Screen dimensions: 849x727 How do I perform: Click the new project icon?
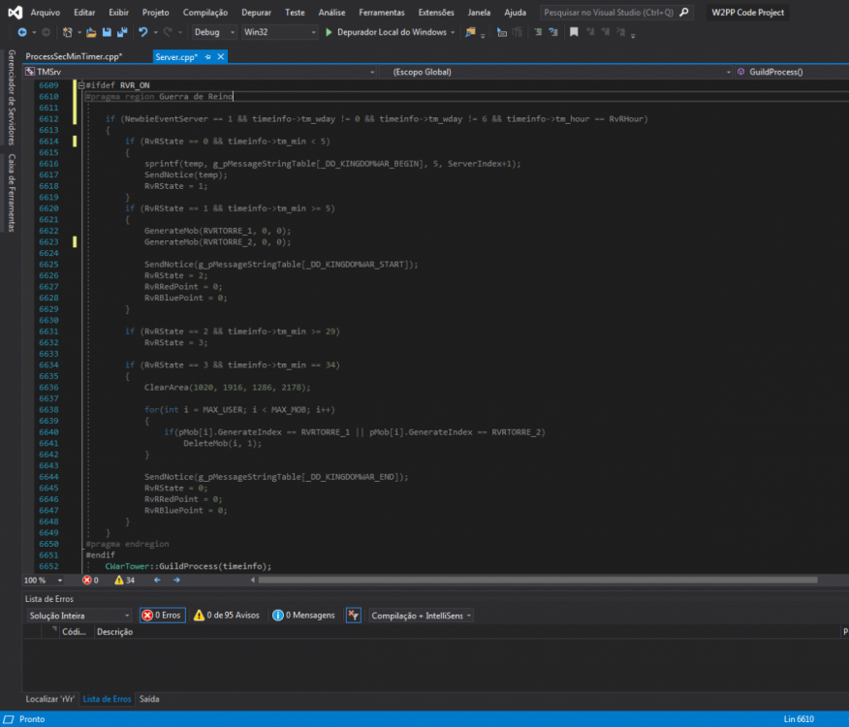(x=67, y=33)
